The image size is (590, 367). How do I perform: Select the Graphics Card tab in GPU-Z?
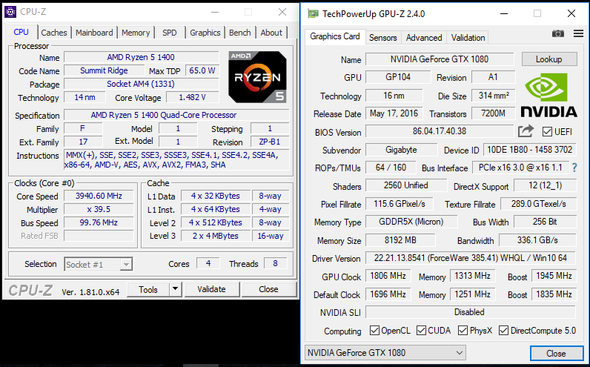335,36
